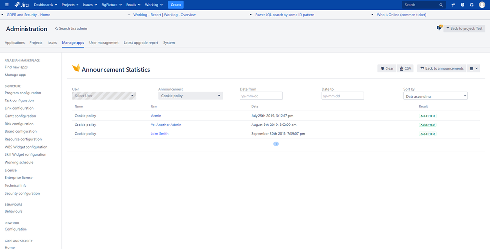The height and width of the screenshot is (249, 490).
Task: Open the Issues dropdown menu
Action: pos(90,5)
